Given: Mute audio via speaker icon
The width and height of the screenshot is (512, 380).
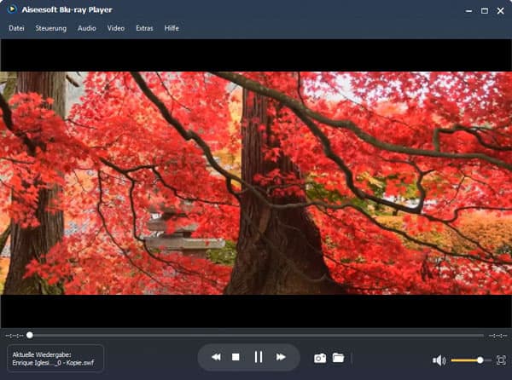Looking at the screenshot, I should click(x=439, y=360).
